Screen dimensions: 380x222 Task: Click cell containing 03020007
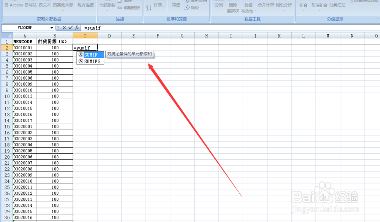coord(25,163)
